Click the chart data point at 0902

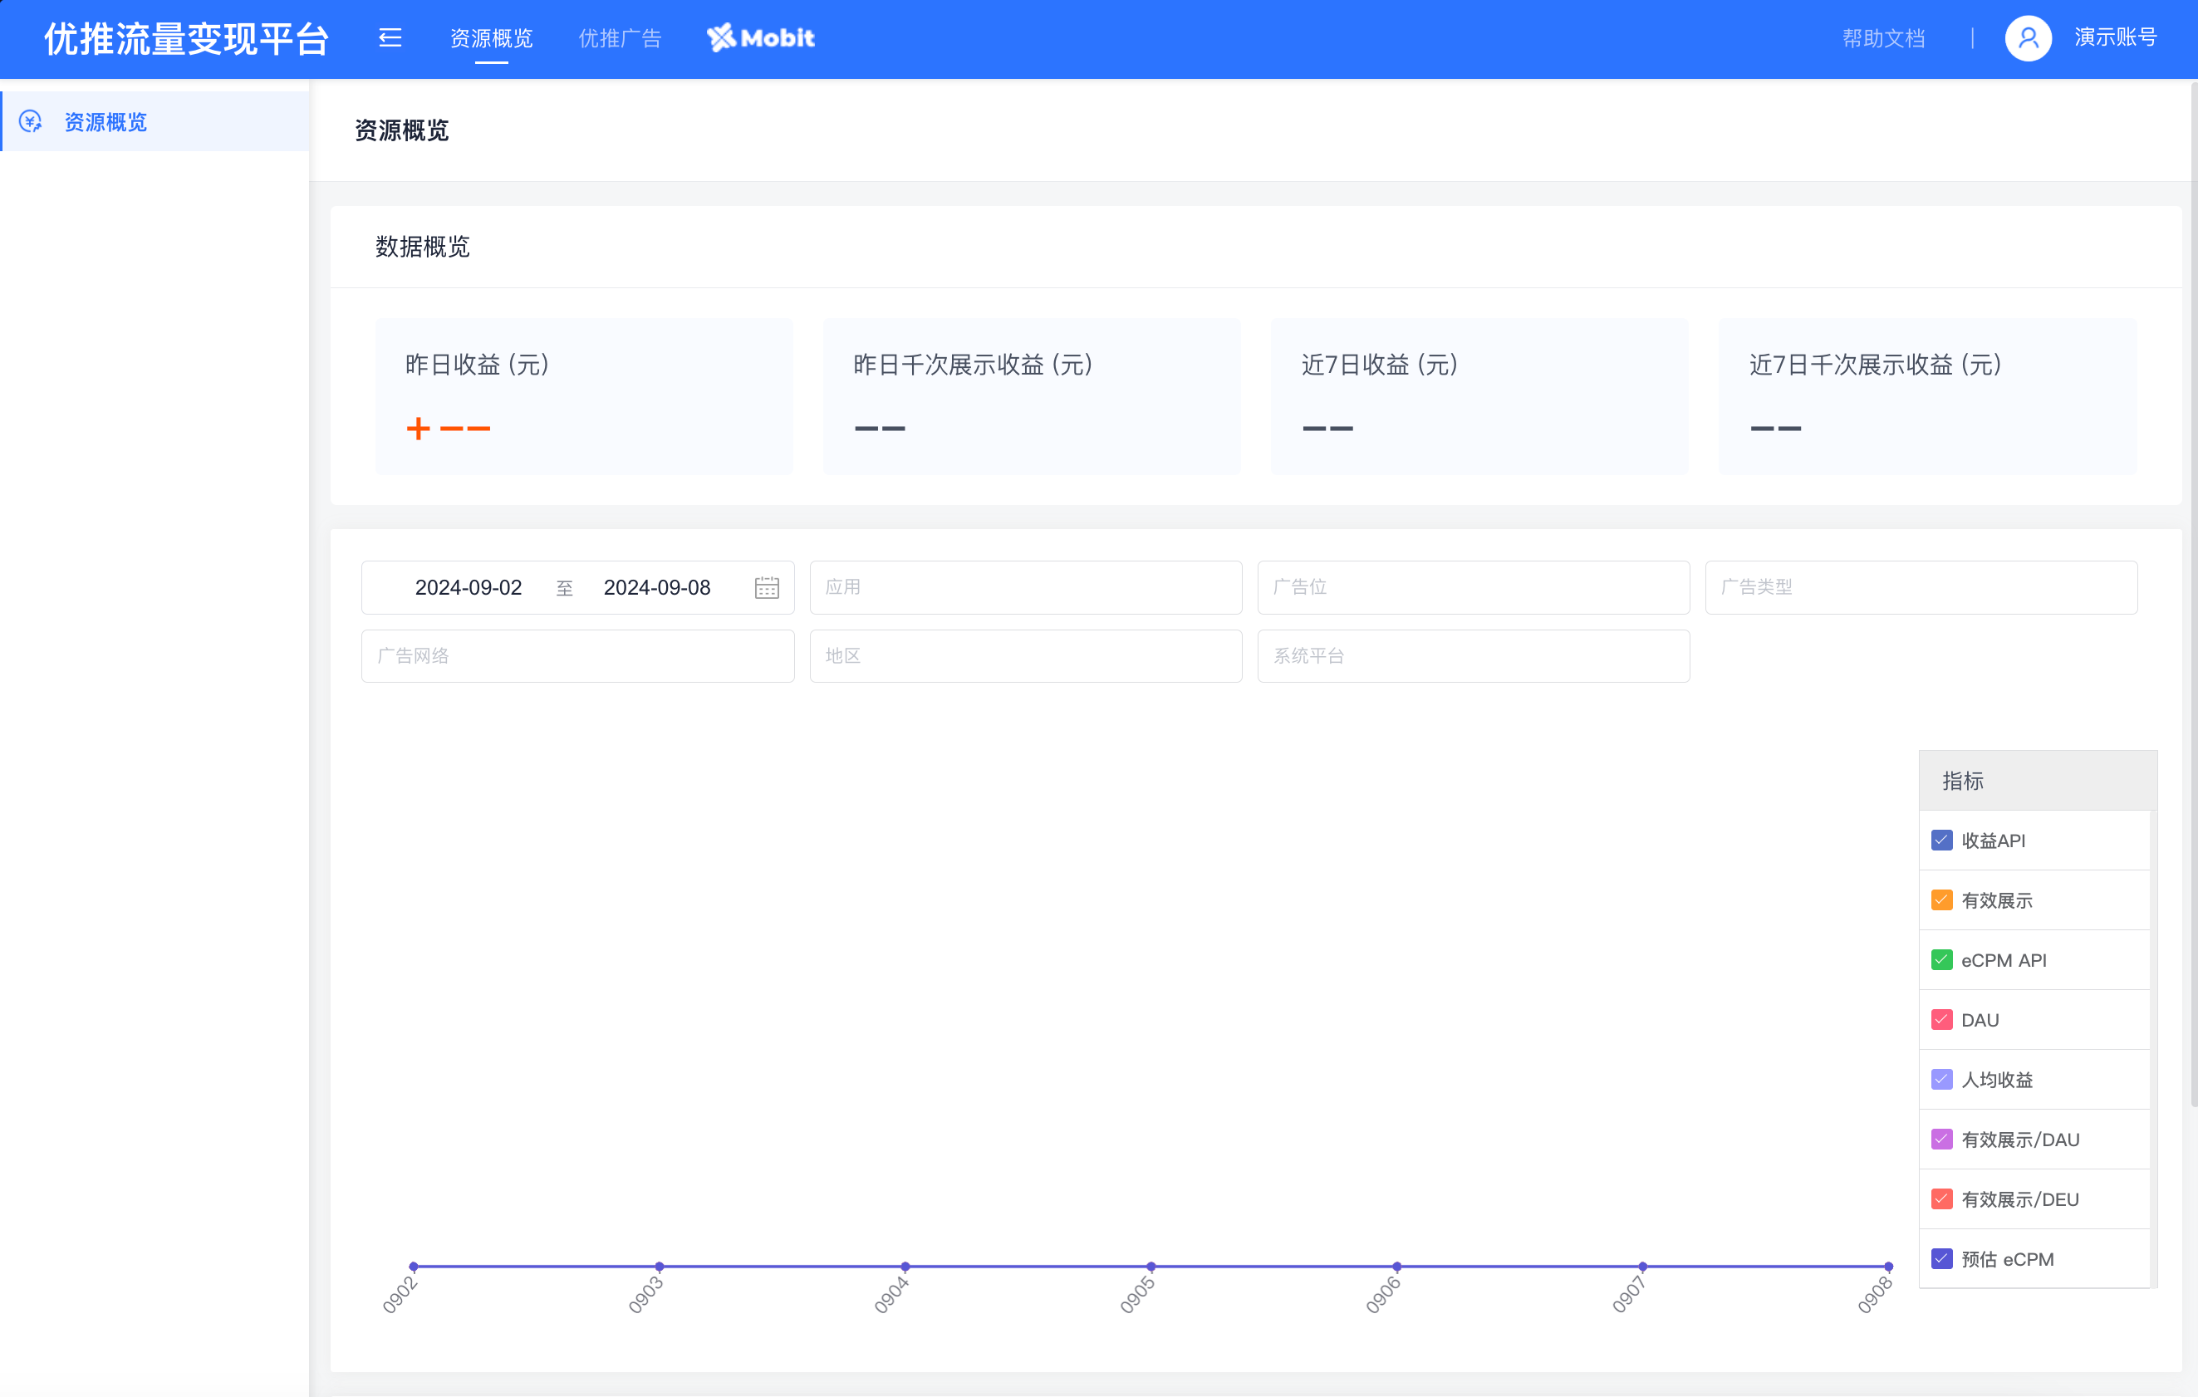click(414, 1266)
